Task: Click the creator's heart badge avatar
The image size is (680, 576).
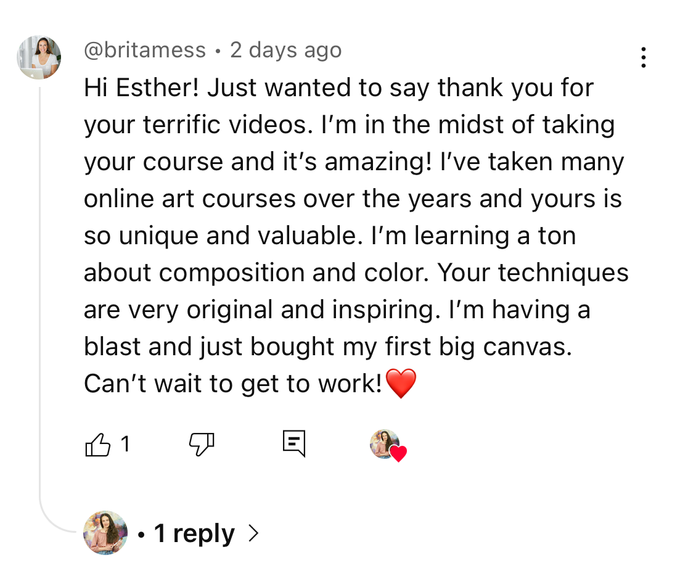Action: tap(384, 443)
